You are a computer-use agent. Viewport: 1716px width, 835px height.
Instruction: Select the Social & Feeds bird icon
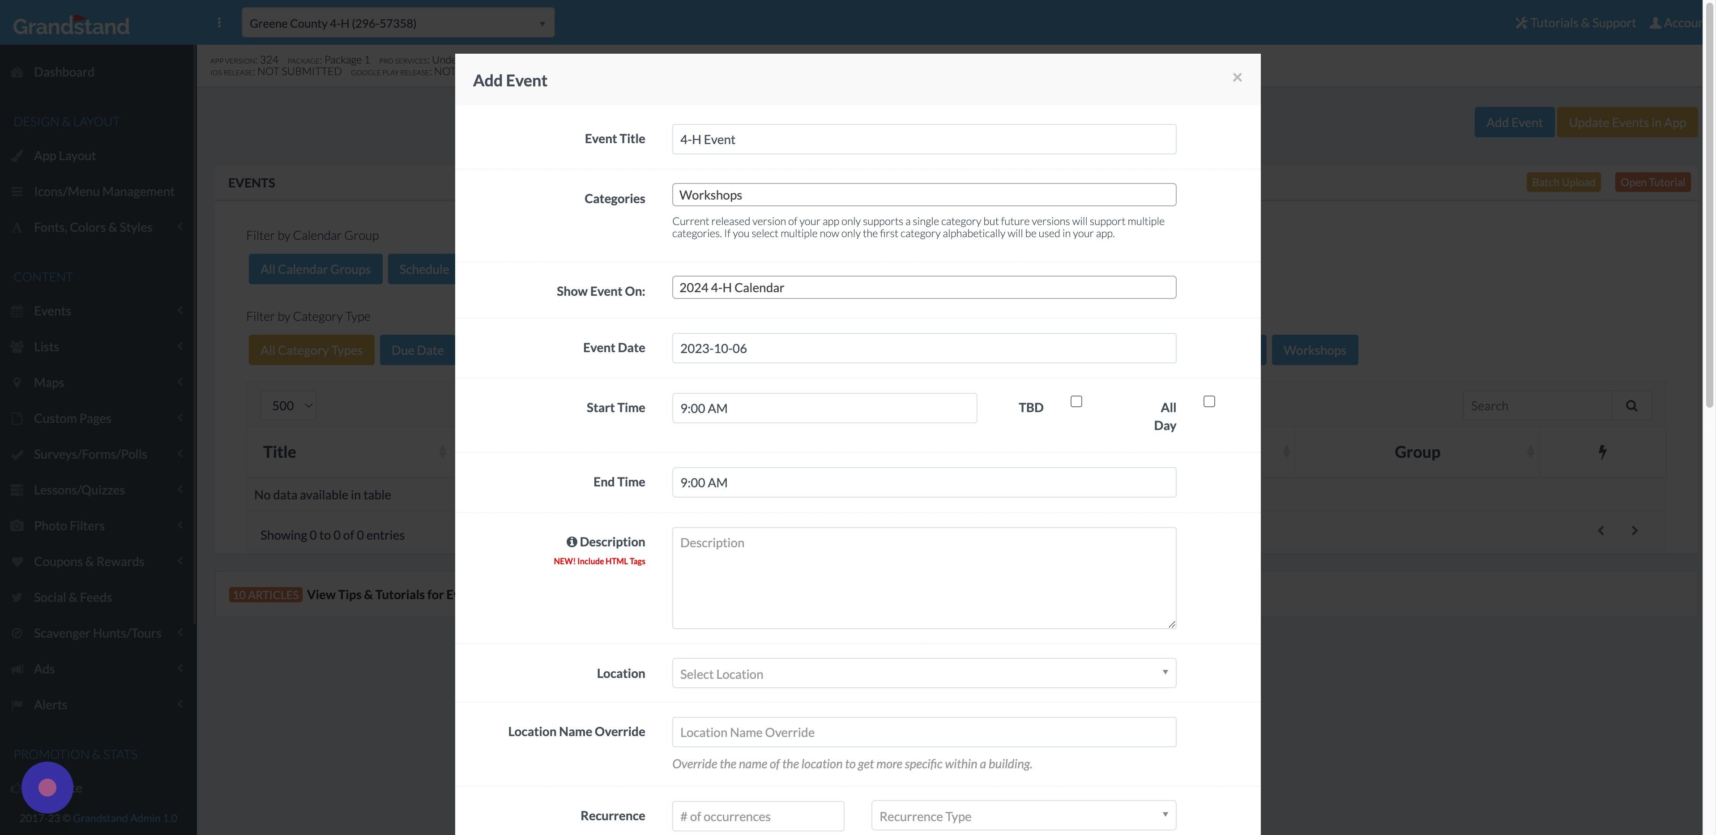(17, 596)
